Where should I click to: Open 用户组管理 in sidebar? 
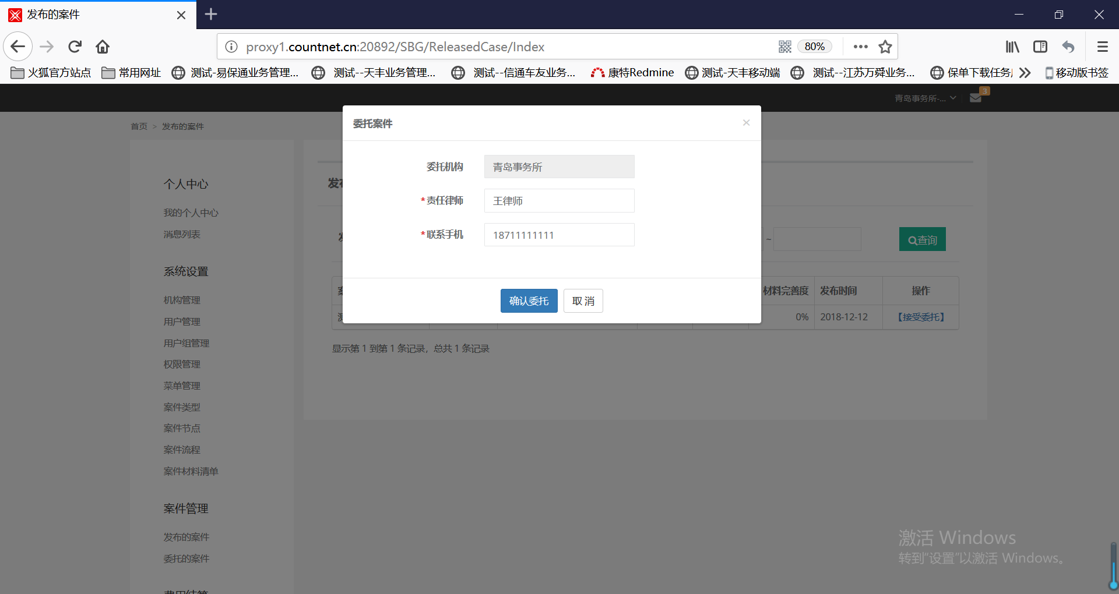tap(186, 343)
